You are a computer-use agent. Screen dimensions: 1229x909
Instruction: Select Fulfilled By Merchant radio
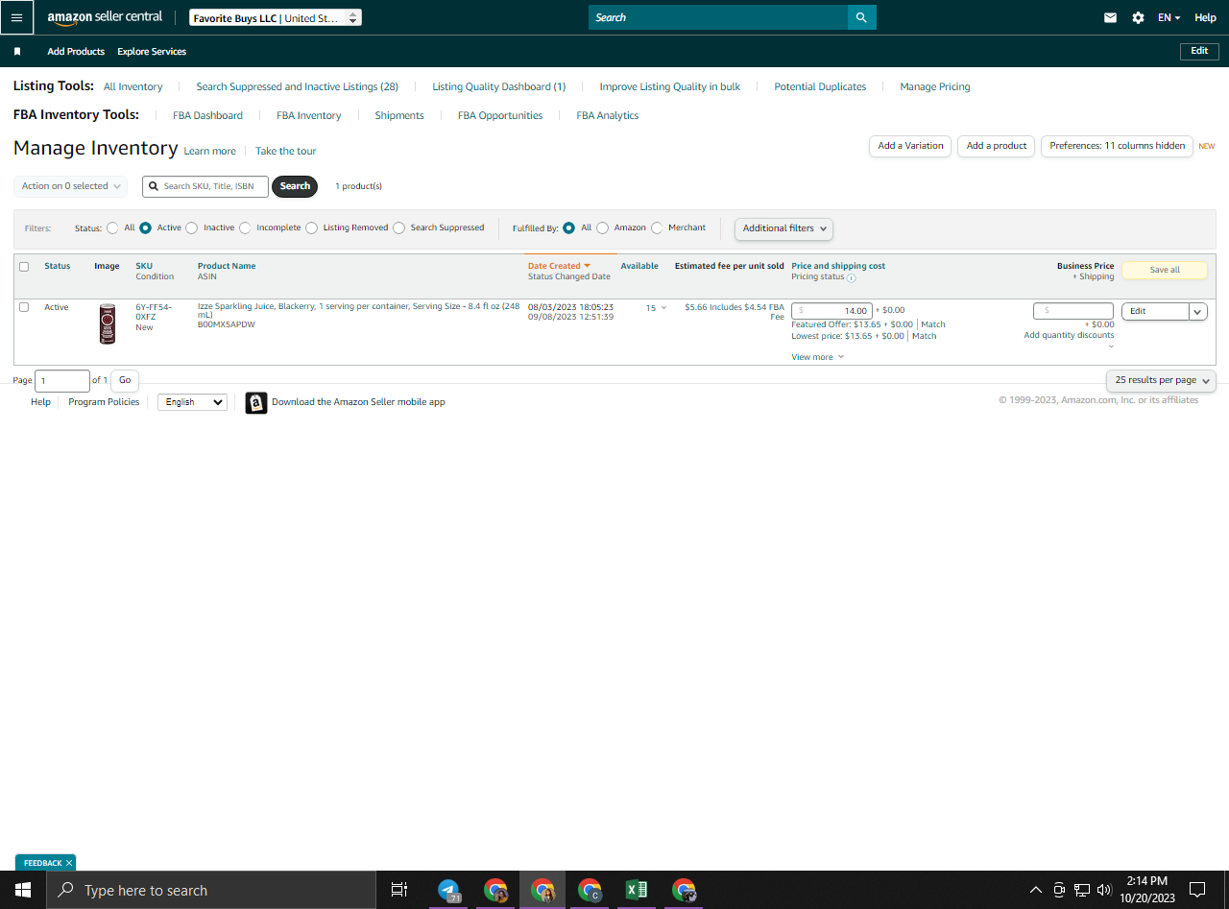pyautogui.click(x=657, y=228)
